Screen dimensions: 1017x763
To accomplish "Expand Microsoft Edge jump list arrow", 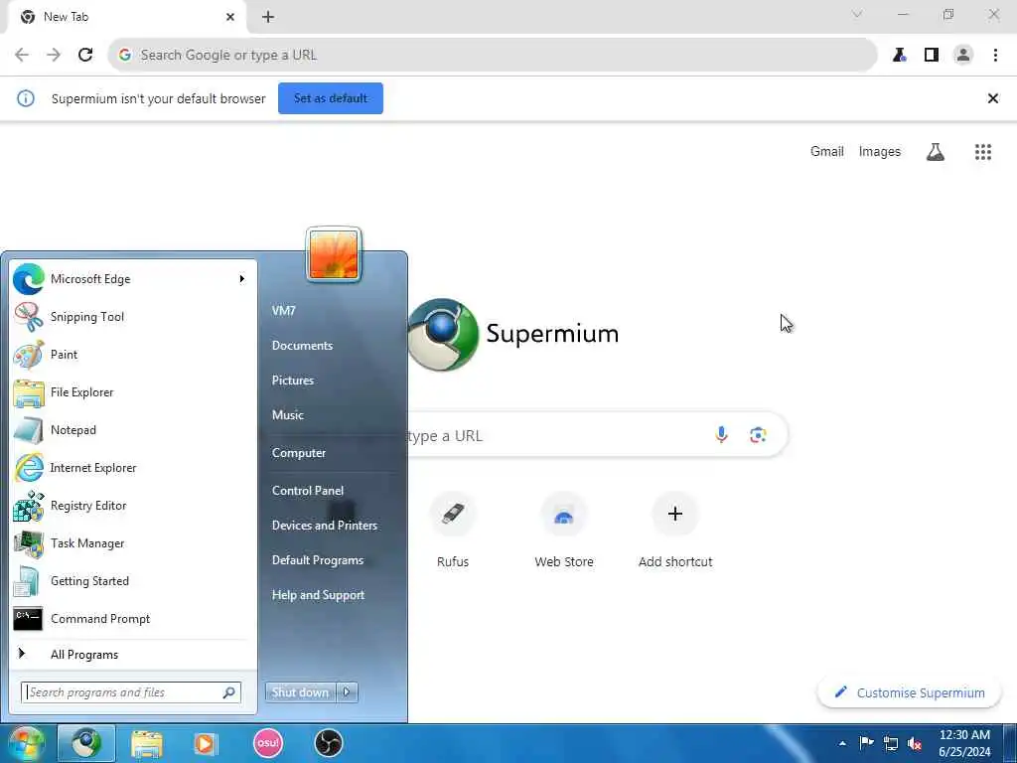I will coord(242,279).
